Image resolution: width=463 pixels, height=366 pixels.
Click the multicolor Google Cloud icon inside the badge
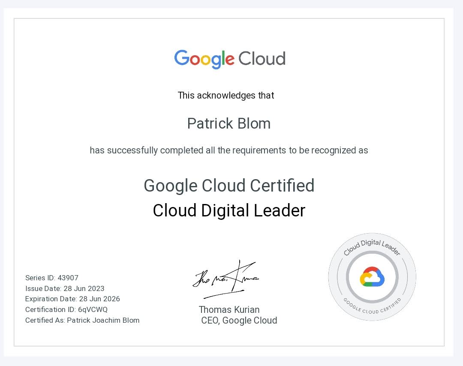point(372,278)
